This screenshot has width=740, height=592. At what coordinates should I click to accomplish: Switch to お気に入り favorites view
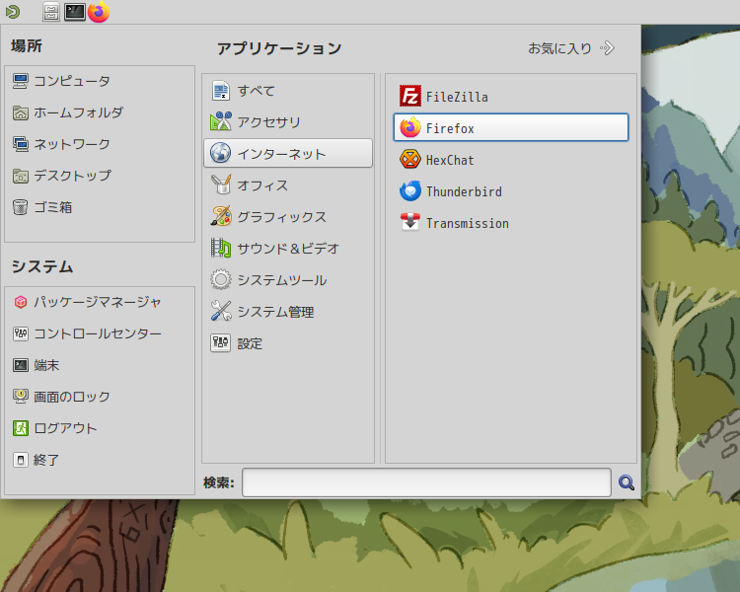571,48
